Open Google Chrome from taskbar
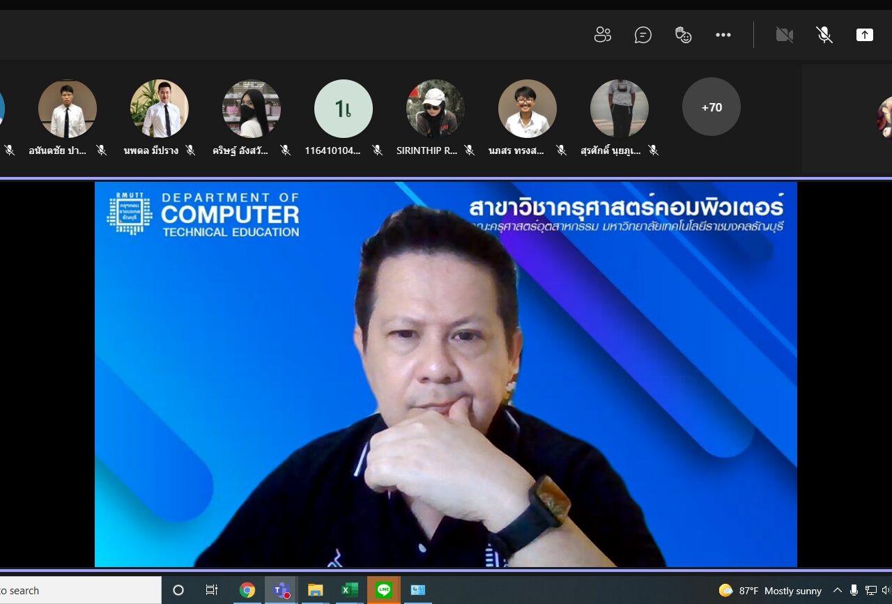Image resolution: width=892 pixels, height=604 pixels. [x=247, y=590]
